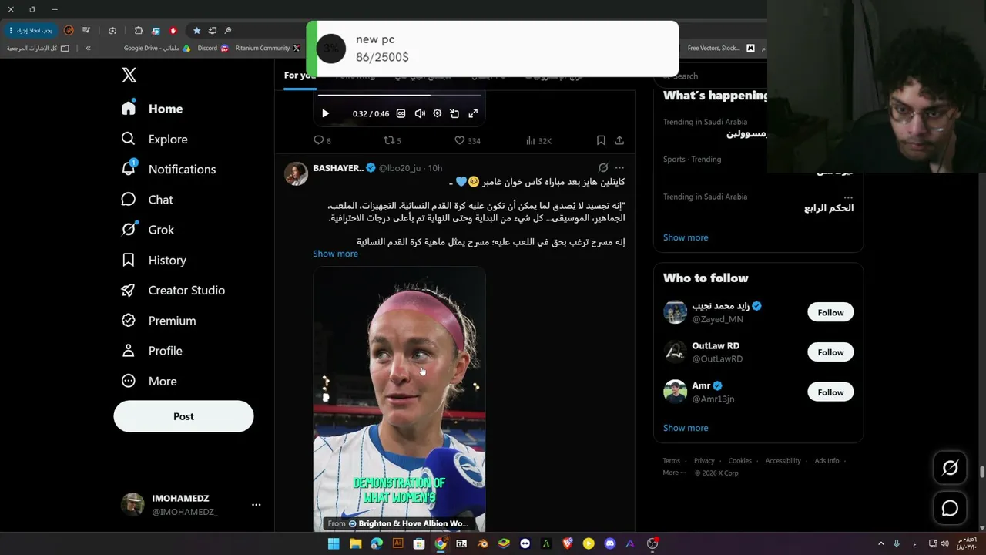Image resolution: width=986 pixels, height=555 pixels.
Task: Select the For you tab
Action: [299, 76]
